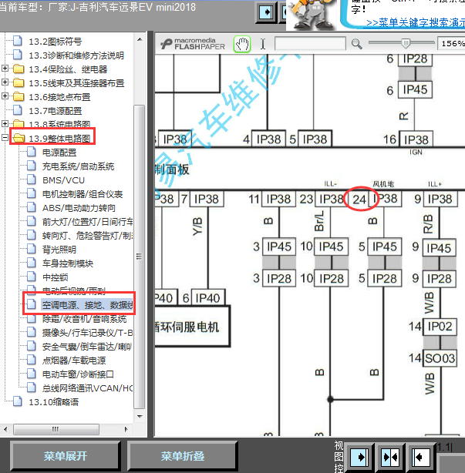Click tree panel vertical scrollbar thumb
This screenshot has height=473, width=465.
[140, 257]
